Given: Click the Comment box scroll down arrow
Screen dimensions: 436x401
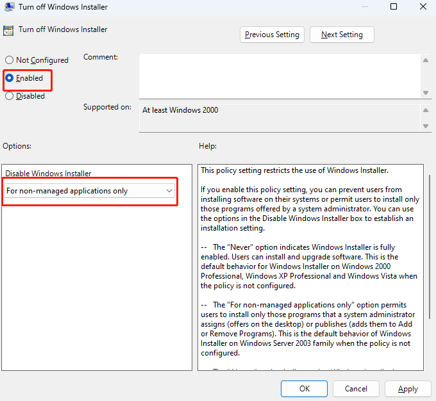Looking at the screenshot, I should coord(426,93).
